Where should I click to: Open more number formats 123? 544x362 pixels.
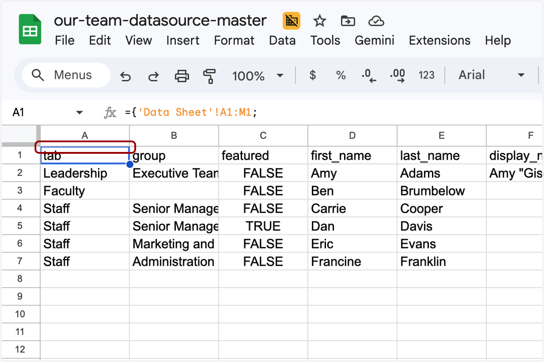click(x=427, y=75)
